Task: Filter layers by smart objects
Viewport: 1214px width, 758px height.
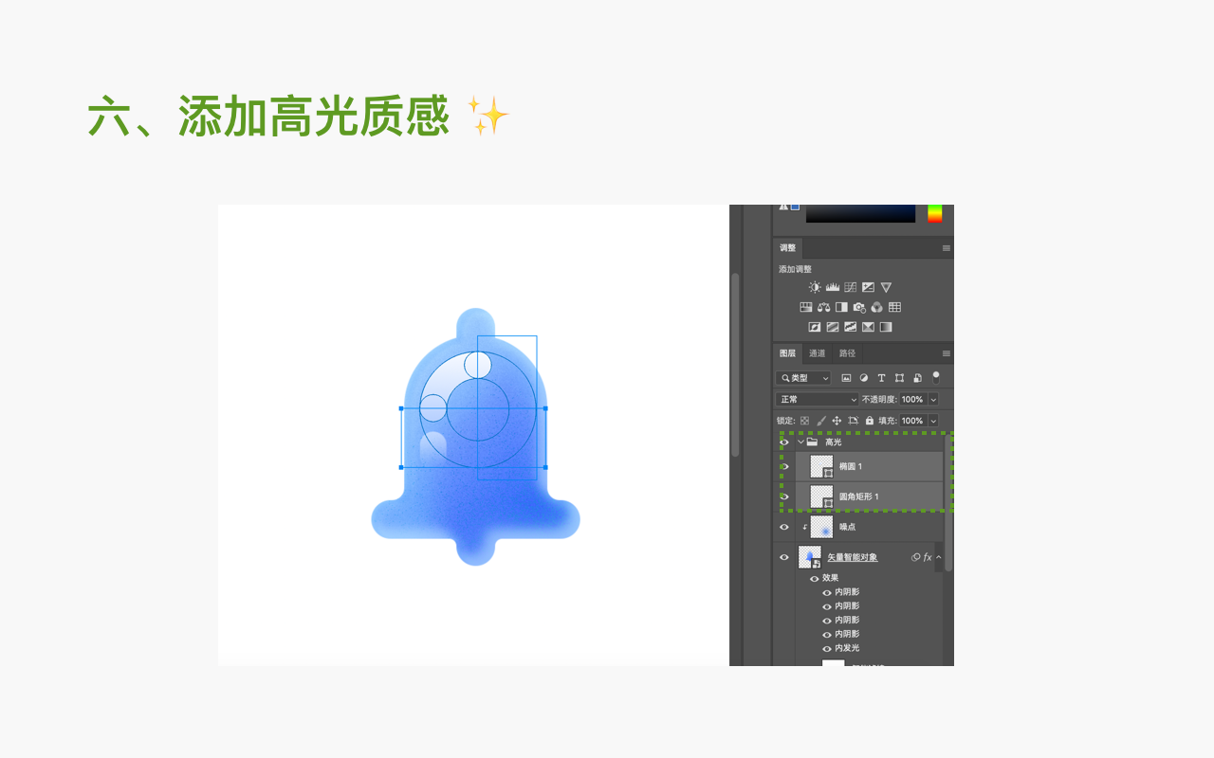Action: (917, 378)
